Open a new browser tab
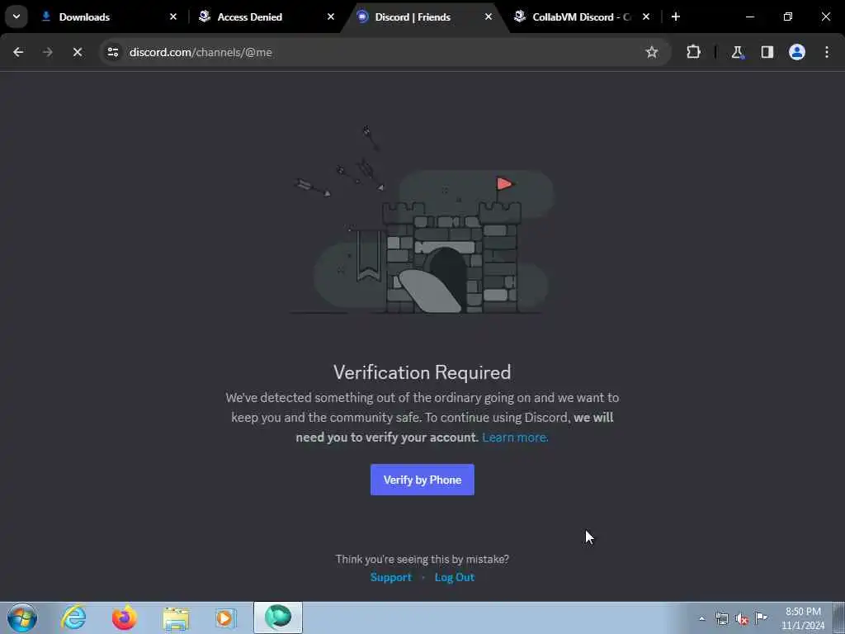The width and height of the screenshot is (845, 634). pos(675,17)
